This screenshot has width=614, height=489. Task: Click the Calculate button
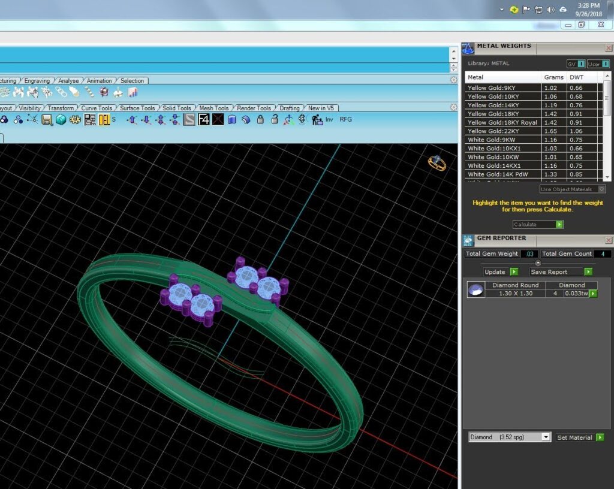click(538, 224)
